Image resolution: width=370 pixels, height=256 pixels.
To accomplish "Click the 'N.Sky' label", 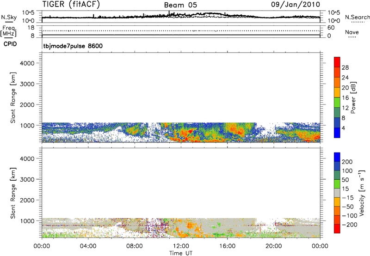I will tap(9, 17).
